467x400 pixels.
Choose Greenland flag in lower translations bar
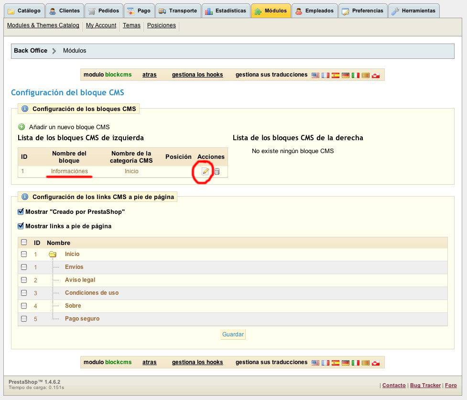coord(376,363)
